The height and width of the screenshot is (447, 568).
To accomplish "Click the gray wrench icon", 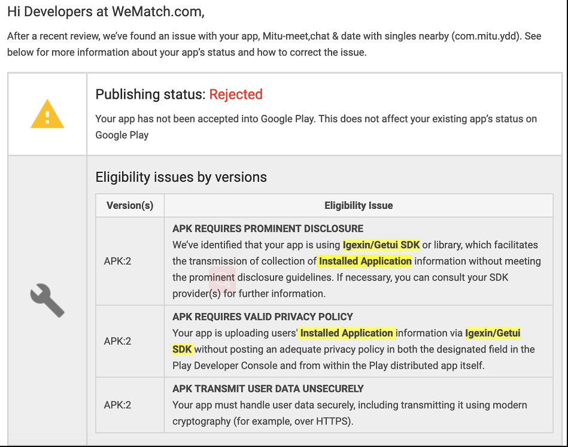I will click(47, 300).
